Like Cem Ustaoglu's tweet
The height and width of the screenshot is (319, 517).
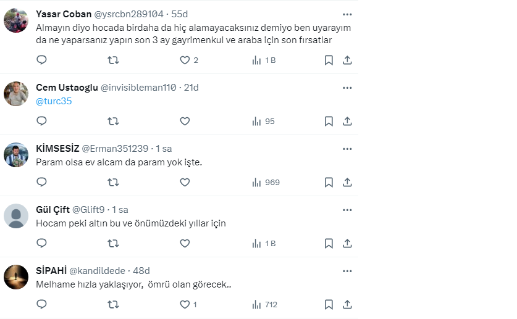point(185,122)
